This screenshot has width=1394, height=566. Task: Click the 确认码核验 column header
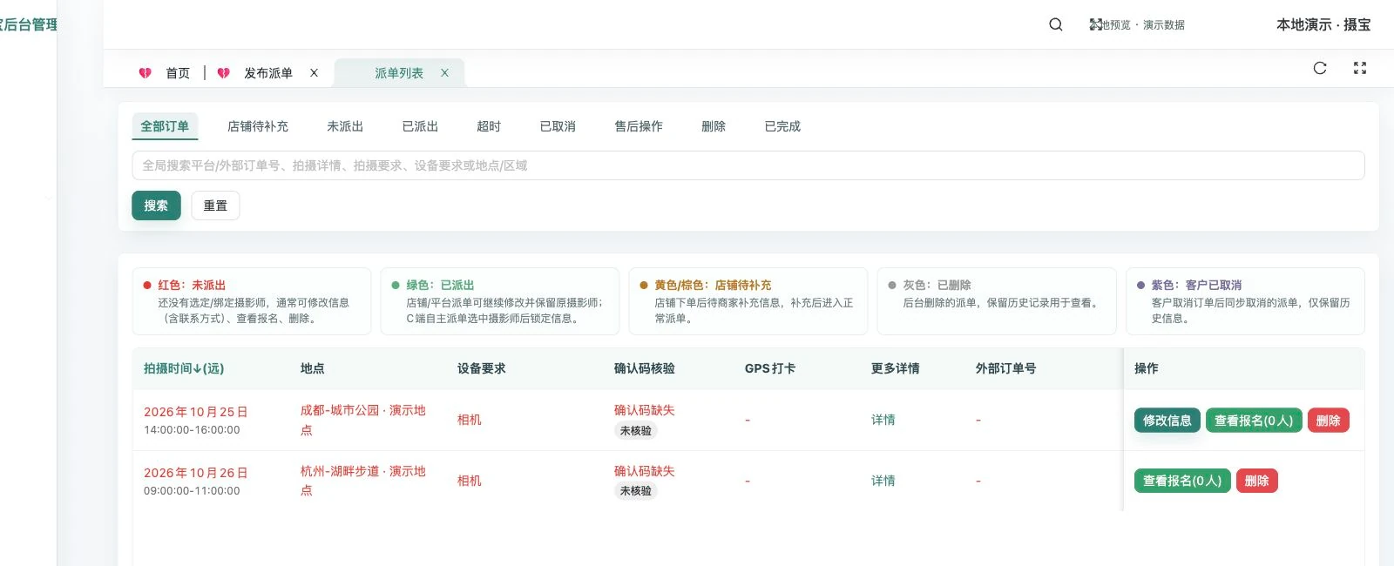644,368
